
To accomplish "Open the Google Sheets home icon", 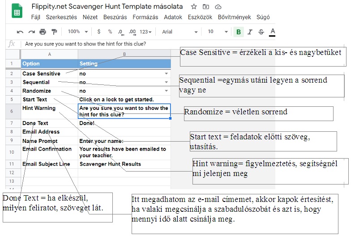I will (x=17, y=11).
